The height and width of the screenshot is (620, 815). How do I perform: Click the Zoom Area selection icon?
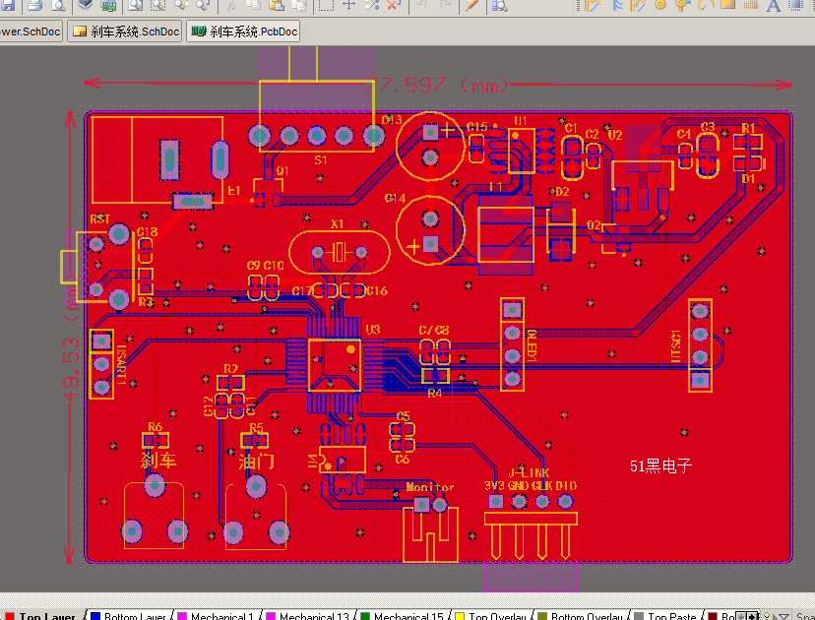[x=157, y=5]
